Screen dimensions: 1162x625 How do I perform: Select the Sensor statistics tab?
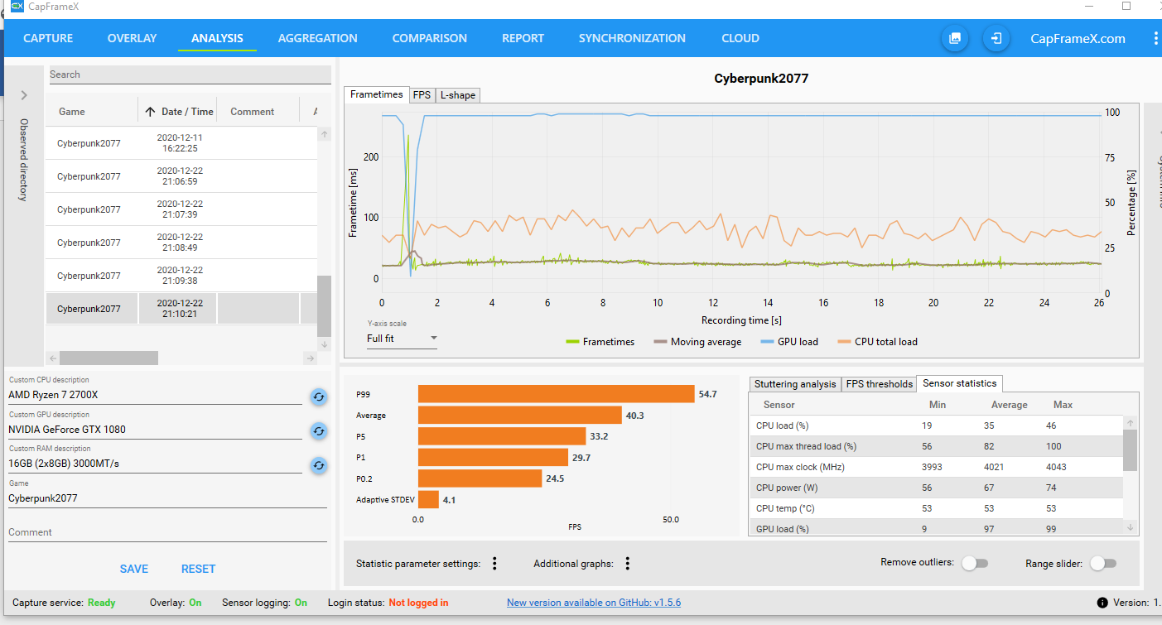[959, 383]
